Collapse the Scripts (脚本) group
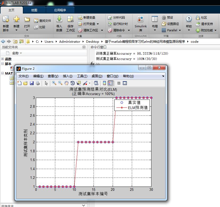This screenshot has width=220, height=207. (2, 63)
